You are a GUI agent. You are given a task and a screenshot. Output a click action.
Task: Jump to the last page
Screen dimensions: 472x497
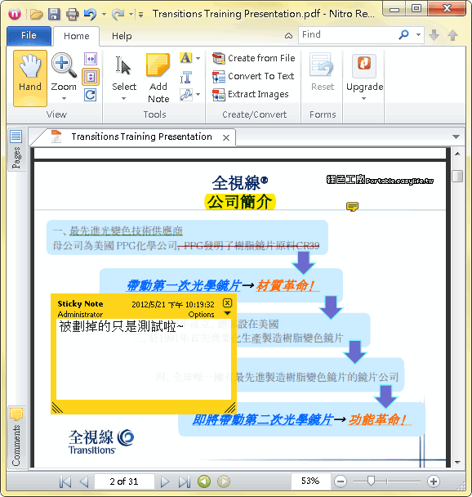[185, 481]
